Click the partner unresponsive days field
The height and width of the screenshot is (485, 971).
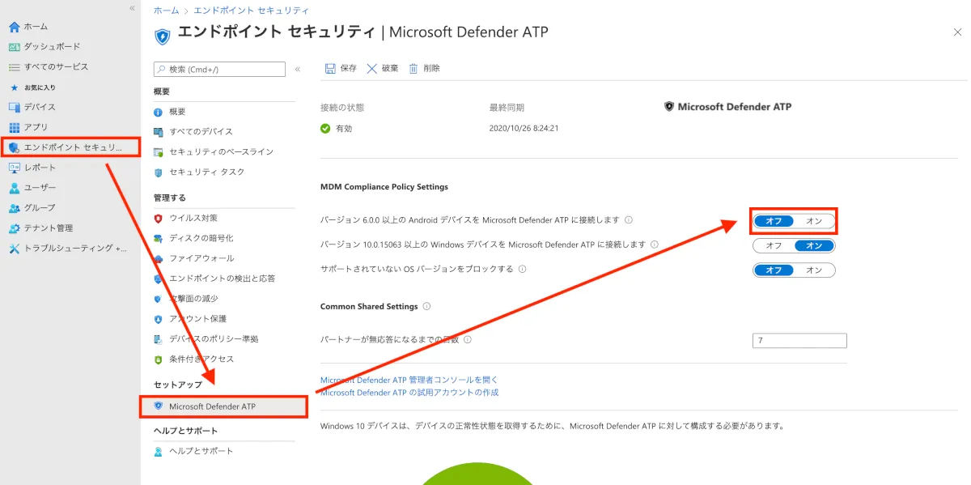click(799, 341)
